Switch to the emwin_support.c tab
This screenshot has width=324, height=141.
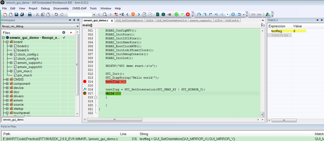(x=201, y=20)
